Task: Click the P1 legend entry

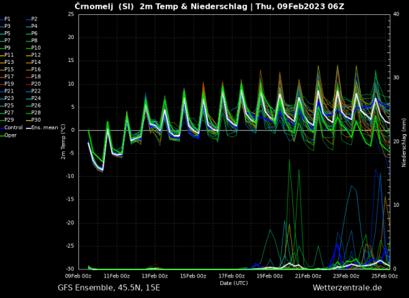Action: tap(5, 19)
